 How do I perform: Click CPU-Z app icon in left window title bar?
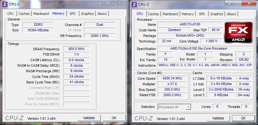[5, 4]
